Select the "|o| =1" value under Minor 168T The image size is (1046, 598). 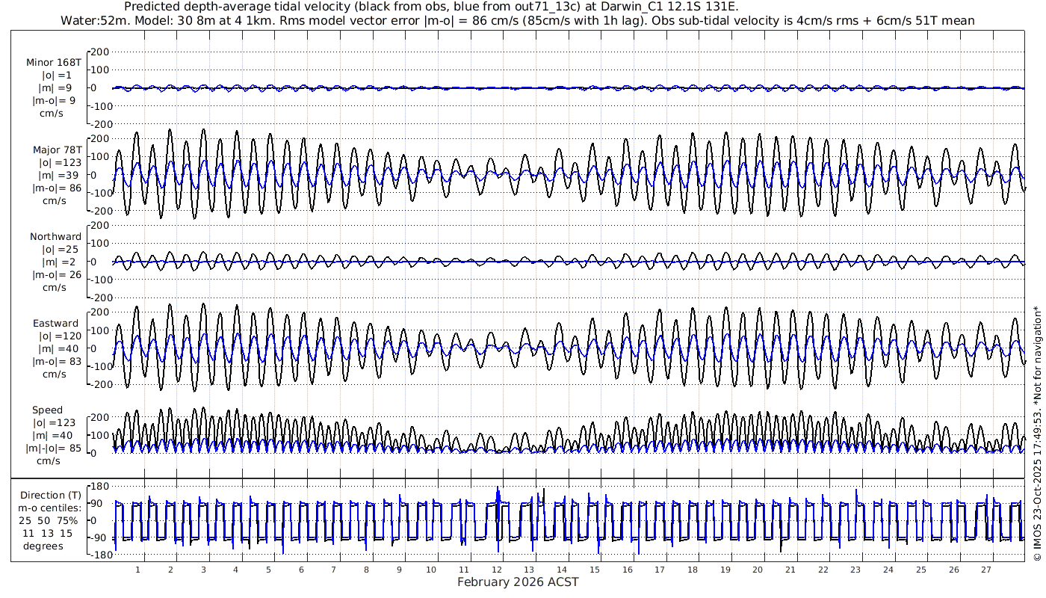tap(57, 75)
